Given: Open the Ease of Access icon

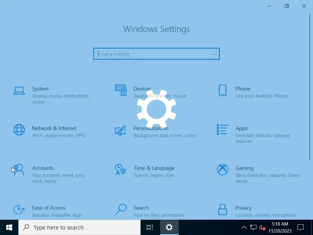Looking at the screenshot, I should click(x=19, y=209).
